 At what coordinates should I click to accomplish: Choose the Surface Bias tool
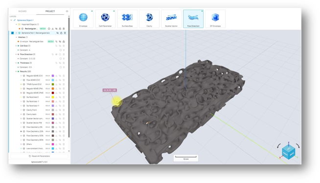pos(127,19)
